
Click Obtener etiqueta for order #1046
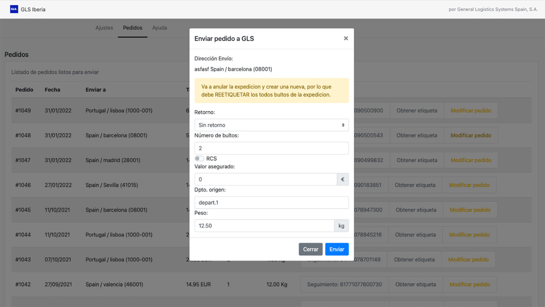coord(414,185)
